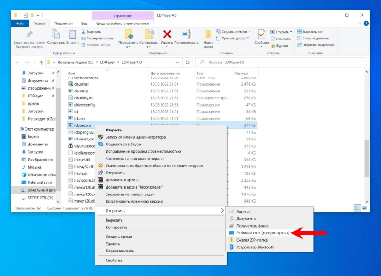This screenshot has height=276, width=381.
Task: Click the Переименовать (Rename) ribbon icon
Action: point(186,35)
